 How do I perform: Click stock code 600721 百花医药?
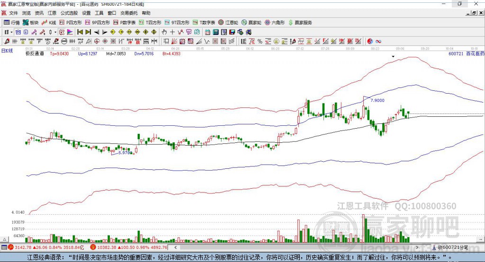[467, 53]
